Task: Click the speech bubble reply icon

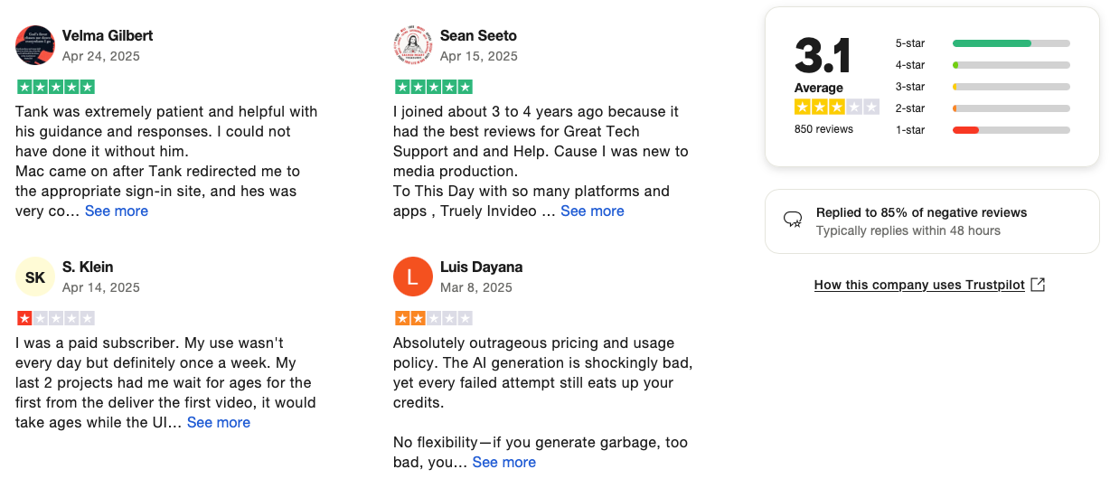Action: click(x=793, y=220)
